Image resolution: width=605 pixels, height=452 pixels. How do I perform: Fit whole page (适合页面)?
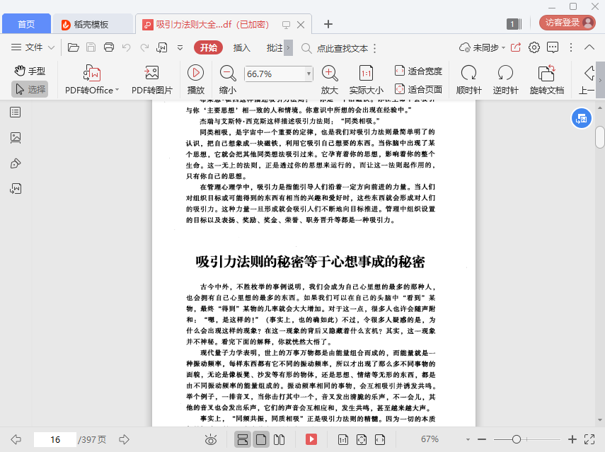pos(419,89)
